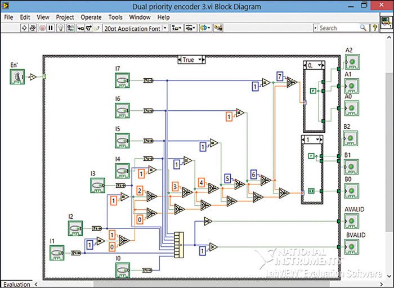Click the Pause toolbar button
The width and height of the screenshot is (394, 288).
[51, 28]
